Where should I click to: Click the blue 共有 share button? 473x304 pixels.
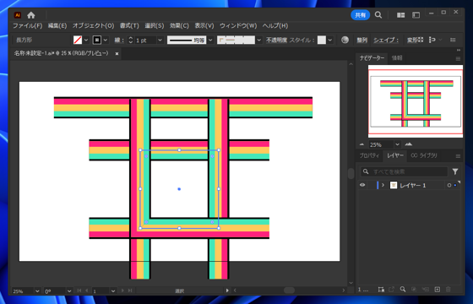360,15
